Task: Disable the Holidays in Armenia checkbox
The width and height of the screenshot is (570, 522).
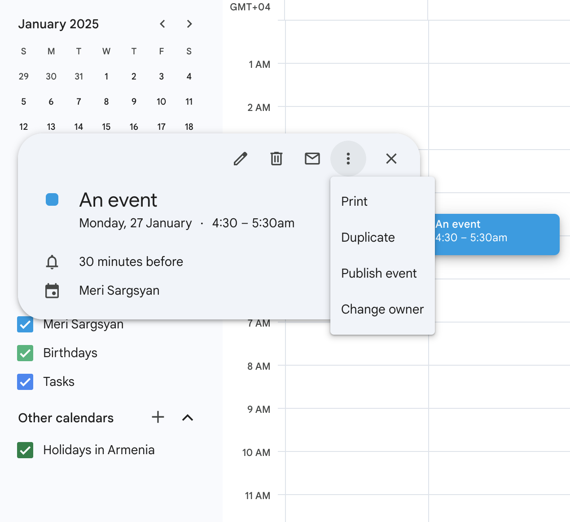Action: point(25,450)
